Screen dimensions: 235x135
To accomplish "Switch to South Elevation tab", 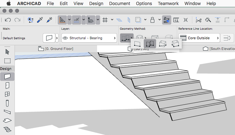I will click(219, 49).
